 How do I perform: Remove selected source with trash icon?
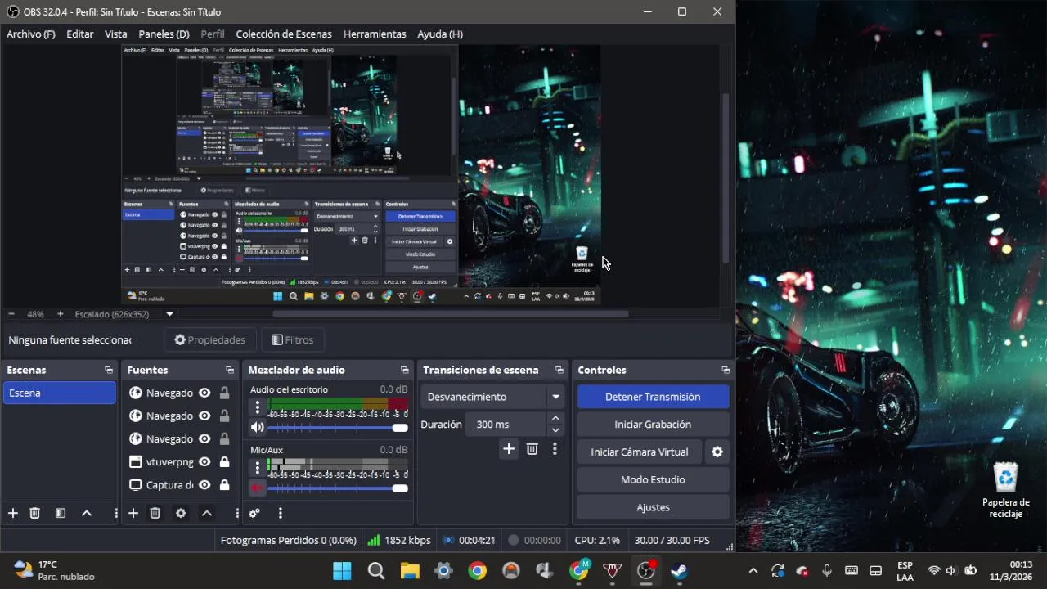[155, 513]
